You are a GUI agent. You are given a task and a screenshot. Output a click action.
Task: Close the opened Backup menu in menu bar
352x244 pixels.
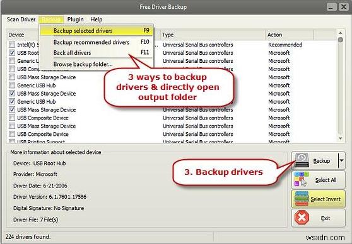click(51, 19)
